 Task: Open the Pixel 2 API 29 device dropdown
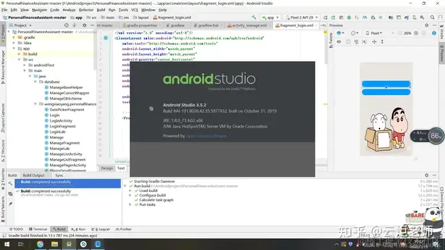click(x=302, y=17)
